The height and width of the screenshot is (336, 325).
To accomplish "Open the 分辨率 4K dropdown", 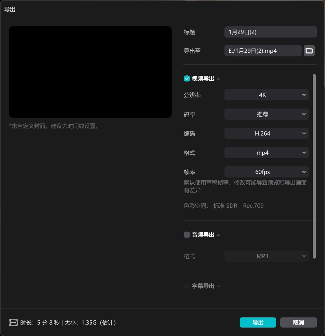I will tap(266, 95).
